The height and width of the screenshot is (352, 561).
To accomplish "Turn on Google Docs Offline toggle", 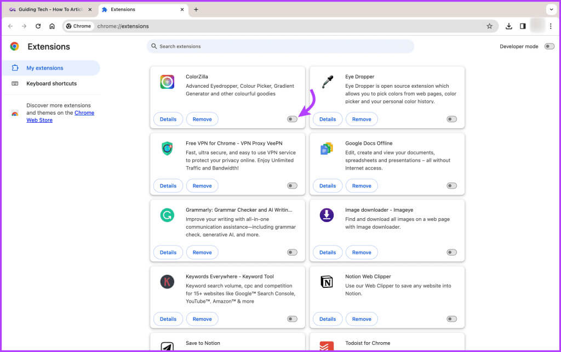I will click(x=452, y=186).
